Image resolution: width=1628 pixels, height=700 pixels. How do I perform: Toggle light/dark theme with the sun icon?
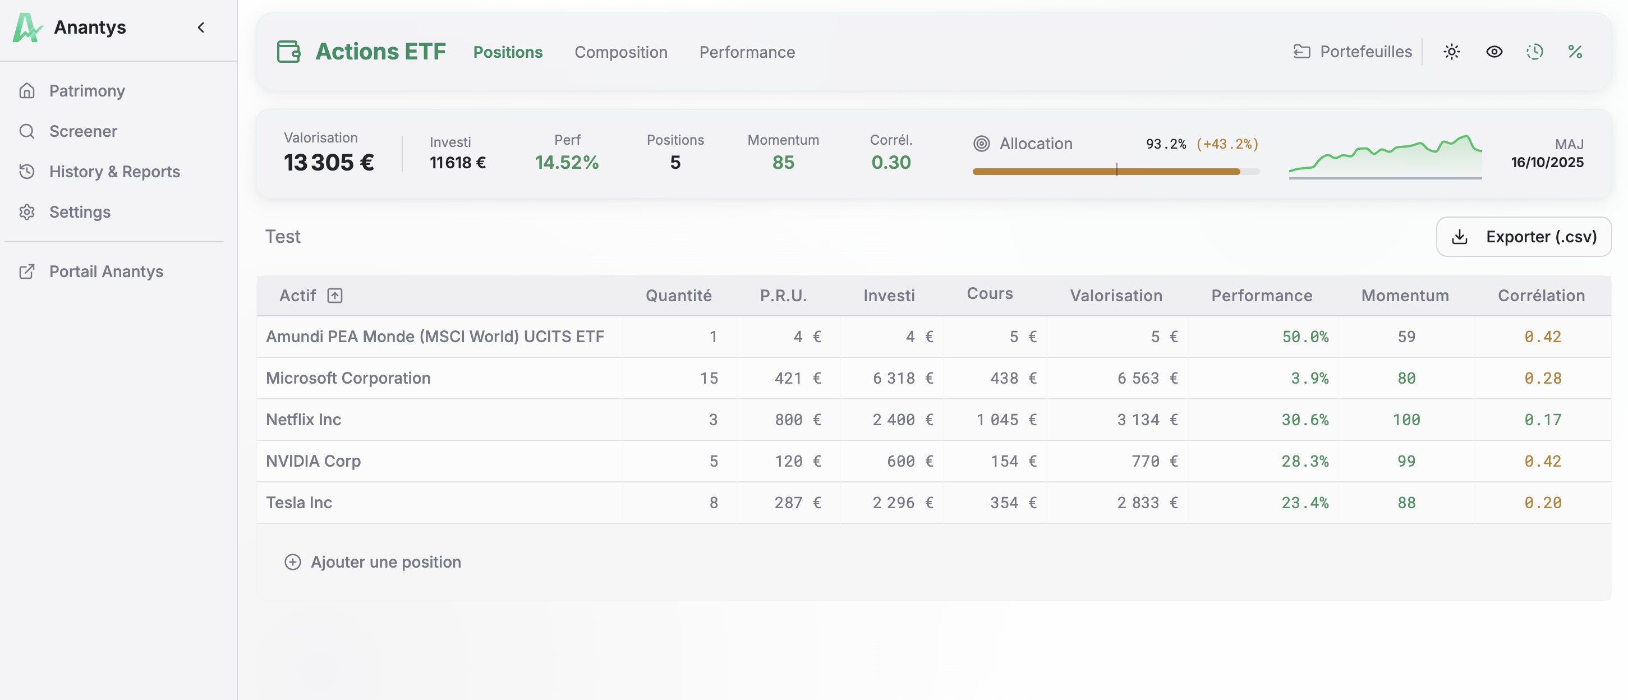click(x=1452, y=52)
